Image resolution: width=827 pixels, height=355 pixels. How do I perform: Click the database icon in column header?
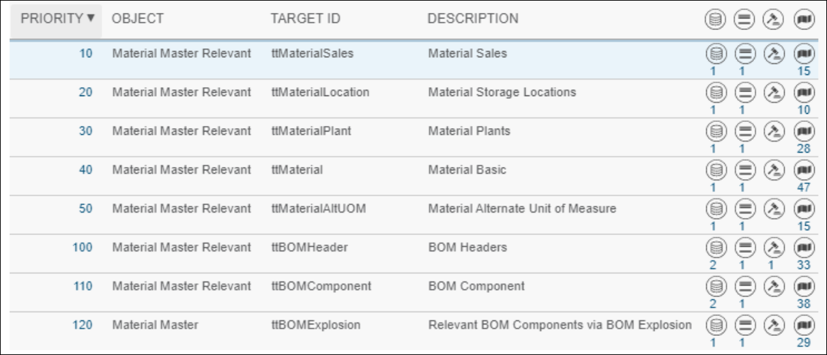point(714,20)
